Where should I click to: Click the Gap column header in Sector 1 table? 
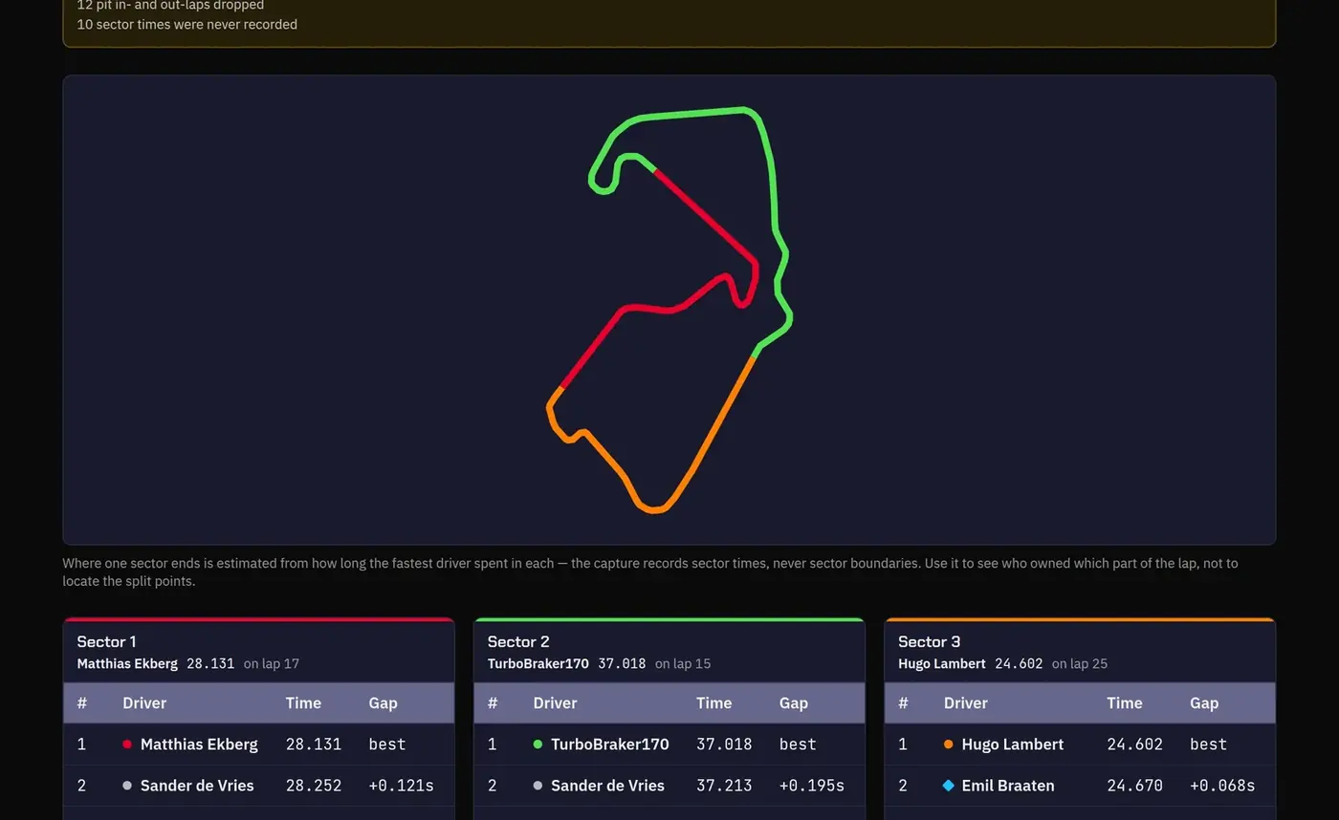pos(383,702)
